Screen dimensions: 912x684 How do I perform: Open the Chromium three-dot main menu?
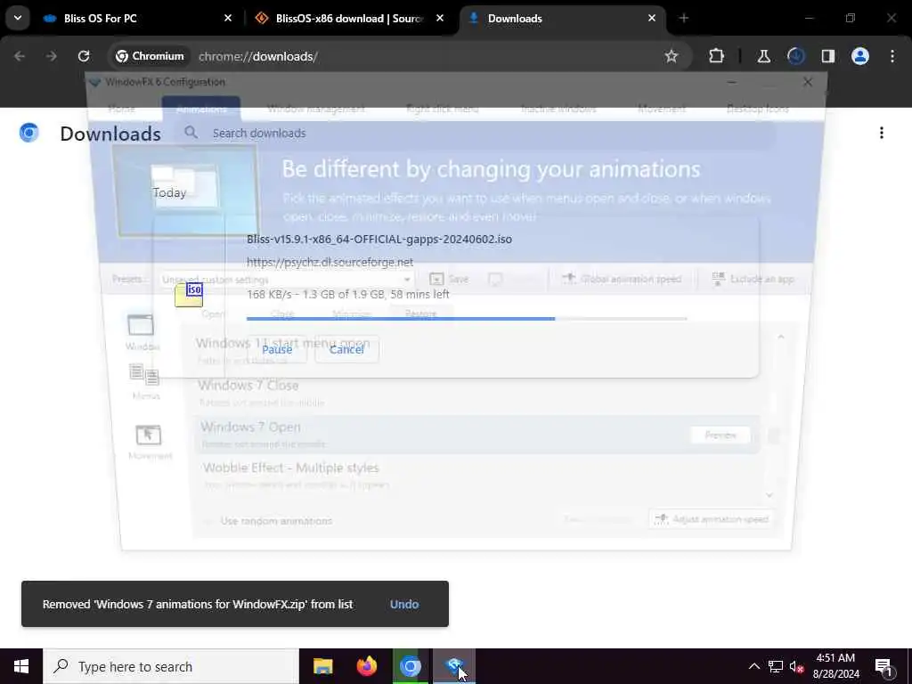892,56
